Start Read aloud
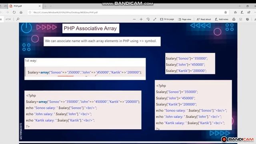 [x=204, y=19]
